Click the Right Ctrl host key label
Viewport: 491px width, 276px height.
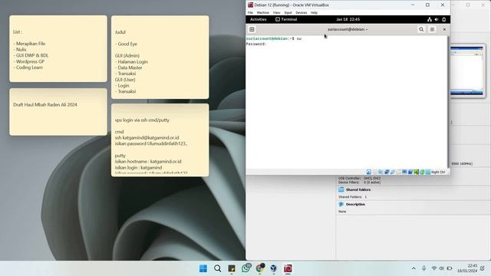[438, 172]
